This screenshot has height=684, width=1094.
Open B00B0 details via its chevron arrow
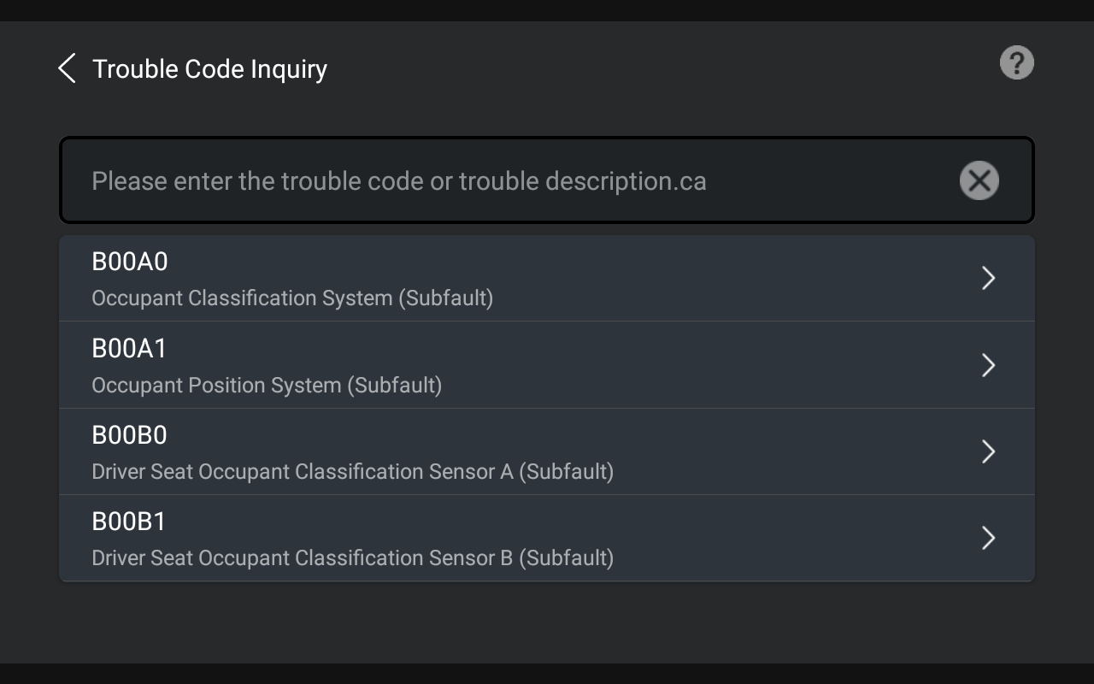tap(989, 451)
